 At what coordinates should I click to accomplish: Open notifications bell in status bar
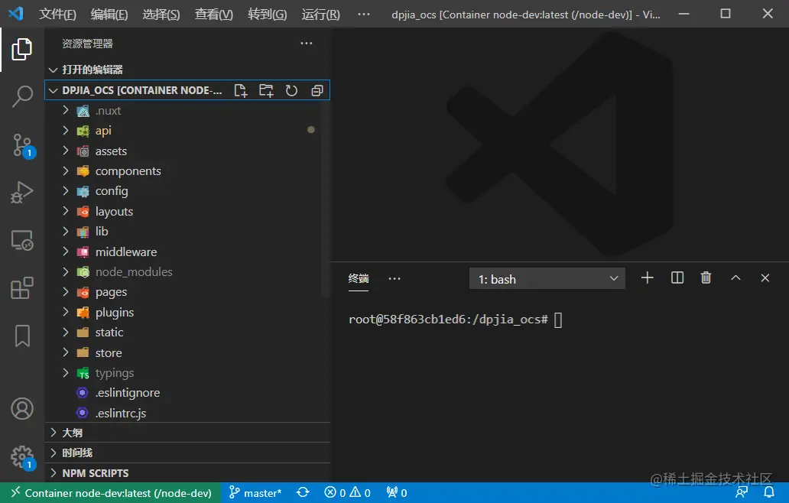click(769, 492)
